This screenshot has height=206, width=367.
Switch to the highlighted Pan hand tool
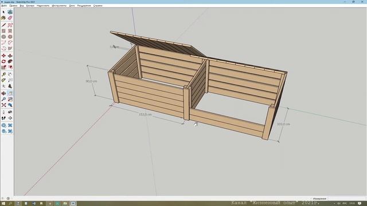[x=10, y=93]
